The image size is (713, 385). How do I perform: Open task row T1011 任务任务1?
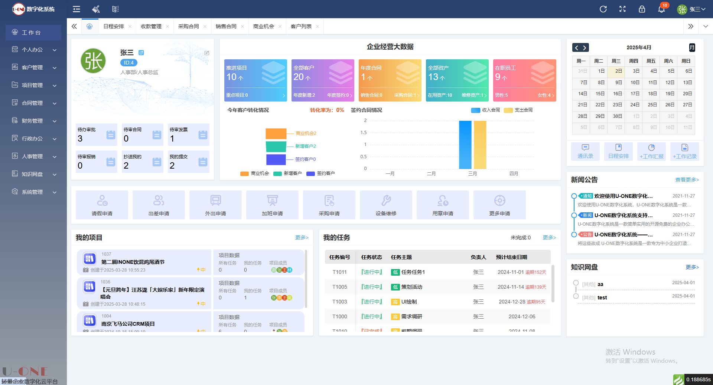tap(437, 272)
